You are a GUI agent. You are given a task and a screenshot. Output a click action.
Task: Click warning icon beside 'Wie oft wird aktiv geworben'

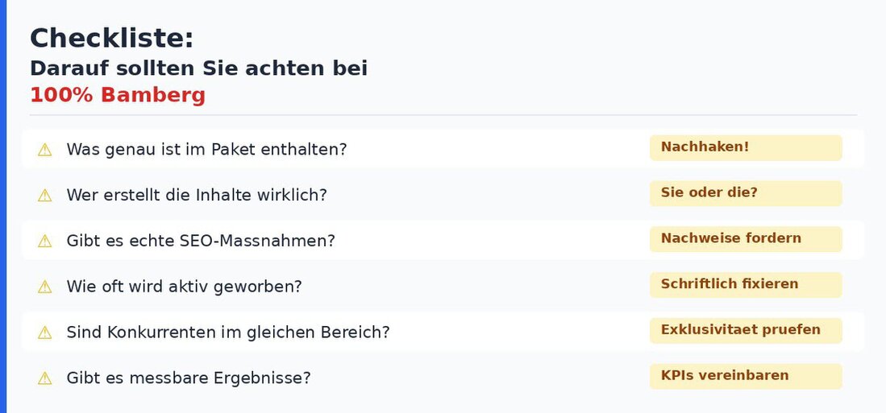point(45,287)
